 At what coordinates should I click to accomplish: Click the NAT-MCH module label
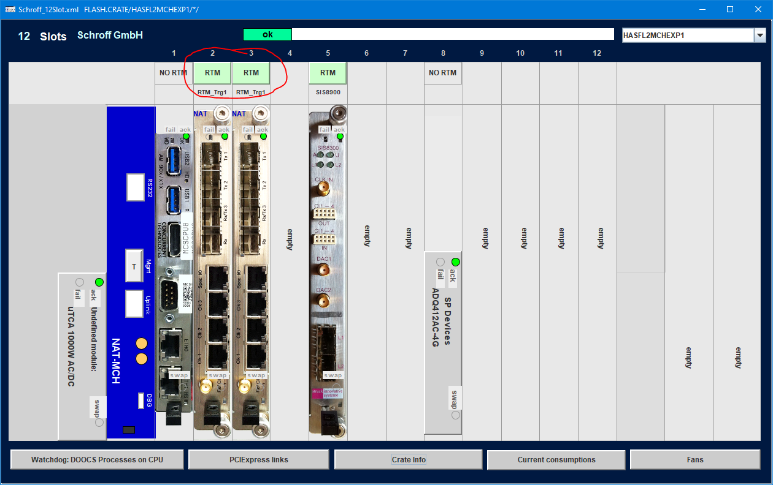[x=116, y=361]
